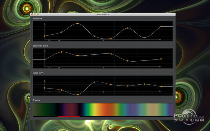Click the upward arrowhead atop the Value vertical axis
Viewport: 210px width, 131px height.
coord(45,81)
